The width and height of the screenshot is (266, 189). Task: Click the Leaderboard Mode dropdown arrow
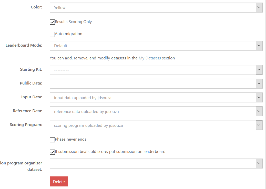click(259, 45)
